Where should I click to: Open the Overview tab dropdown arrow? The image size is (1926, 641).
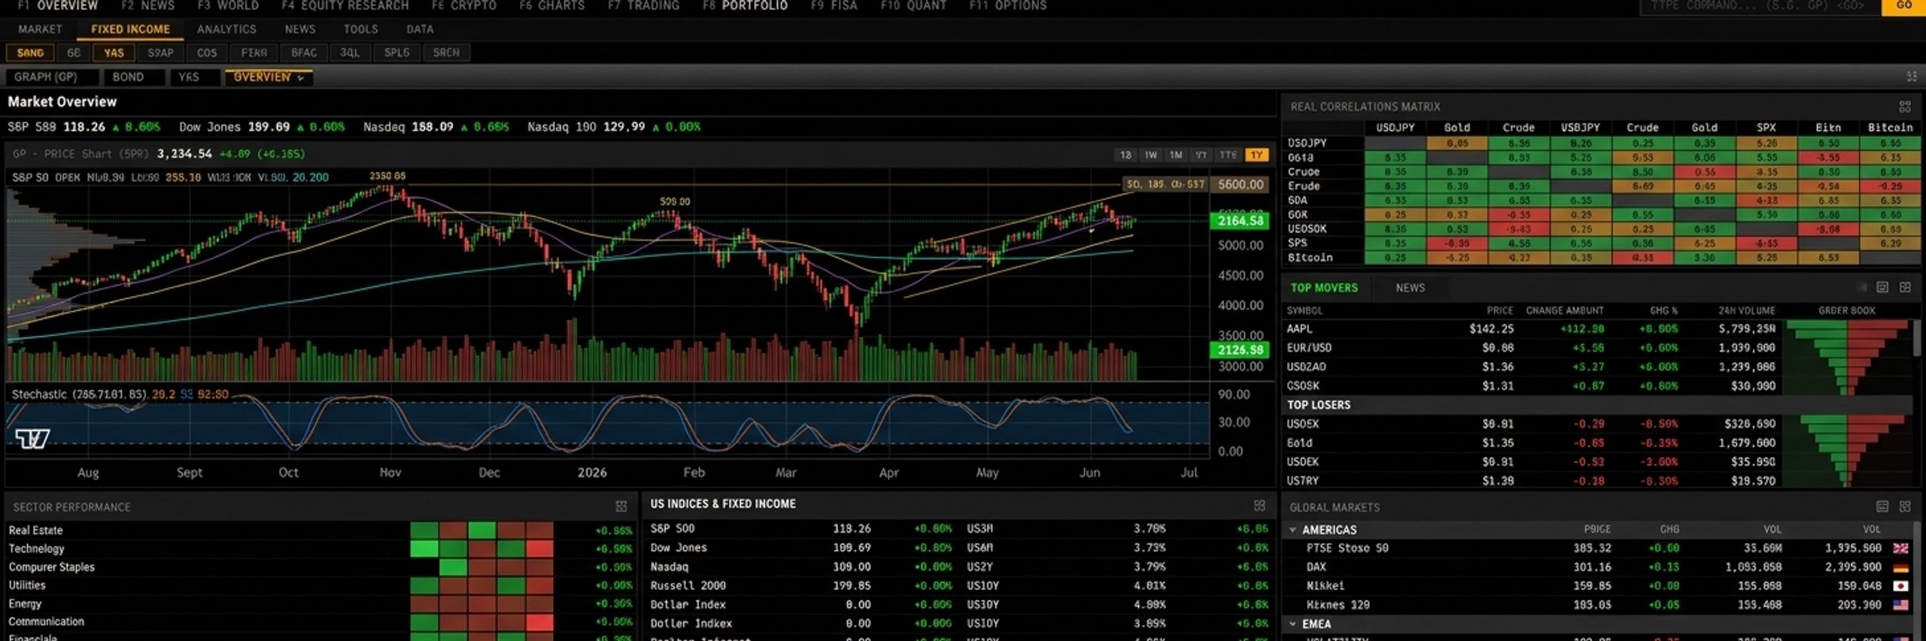pos(301,77)
